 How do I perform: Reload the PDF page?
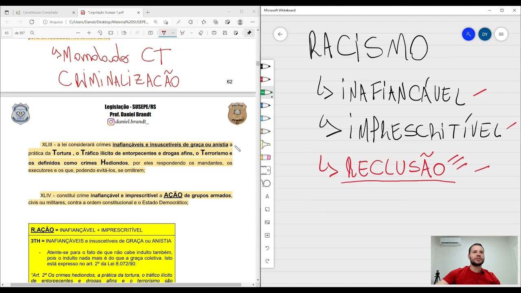[x=32, y=22]
